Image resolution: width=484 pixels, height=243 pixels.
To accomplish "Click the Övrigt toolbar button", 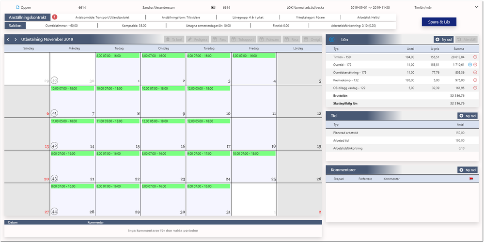I will (x=312, y=40).
